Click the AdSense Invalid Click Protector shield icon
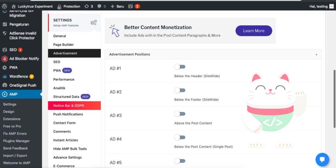Viewport: 336px width, 168px height. click(x=5, y=33)
